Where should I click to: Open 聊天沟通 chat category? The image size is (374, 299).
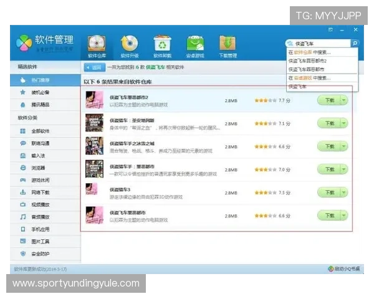tap(46, 143)
